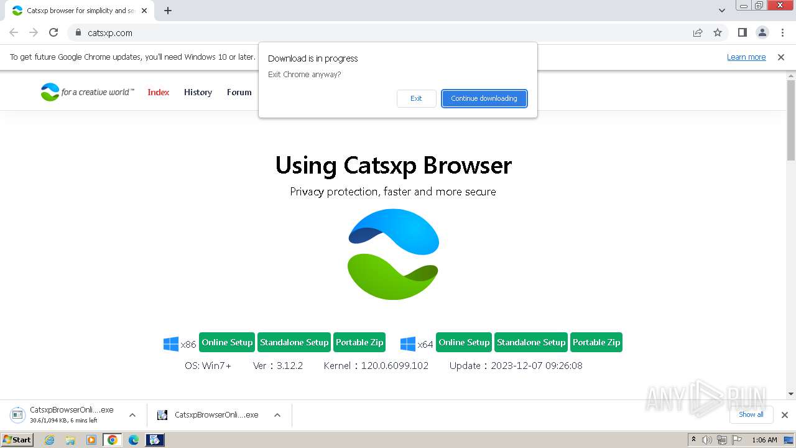The height and width of the screenshot is (448, 796).
Task: Open a new tab with the plus button
Action: (x=168, y=11)
